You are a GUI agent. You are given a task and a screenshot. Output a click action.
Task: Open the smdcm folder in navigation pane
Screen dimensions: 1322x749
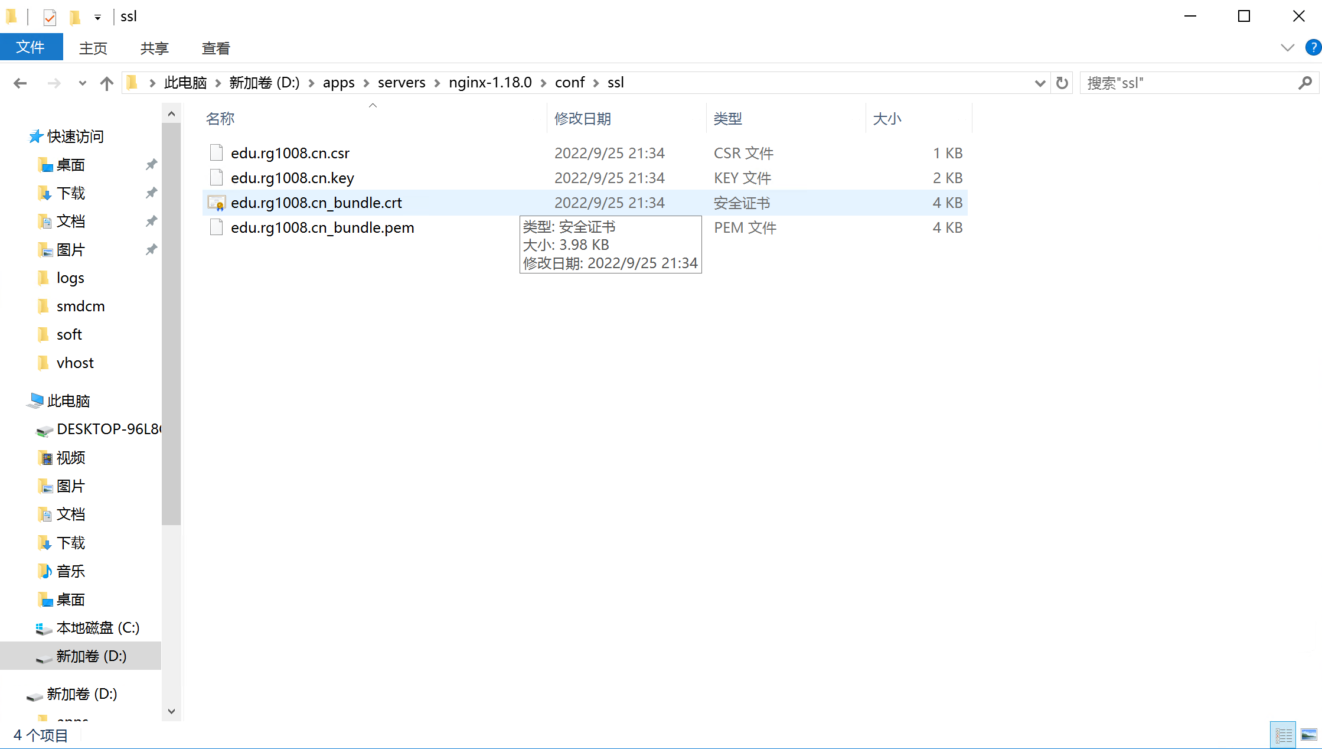(80, 306)
